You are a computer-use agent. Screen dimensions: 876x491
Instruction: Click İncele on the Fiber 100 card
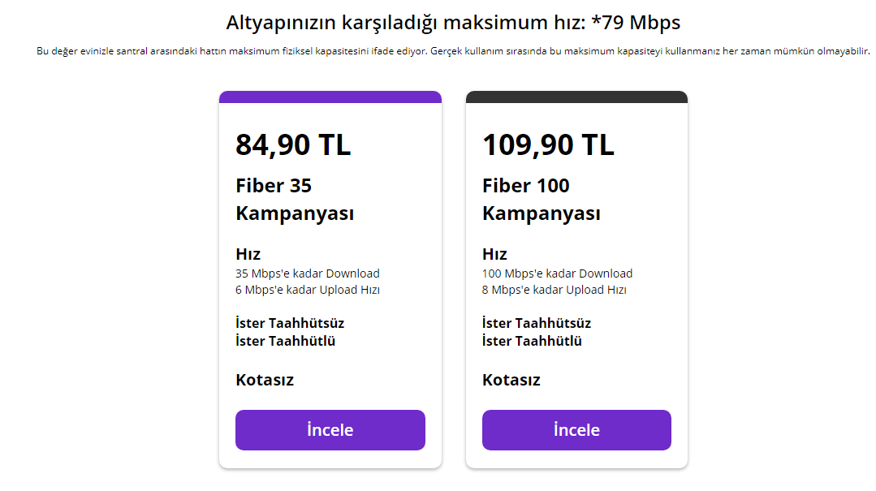point(576,430)
